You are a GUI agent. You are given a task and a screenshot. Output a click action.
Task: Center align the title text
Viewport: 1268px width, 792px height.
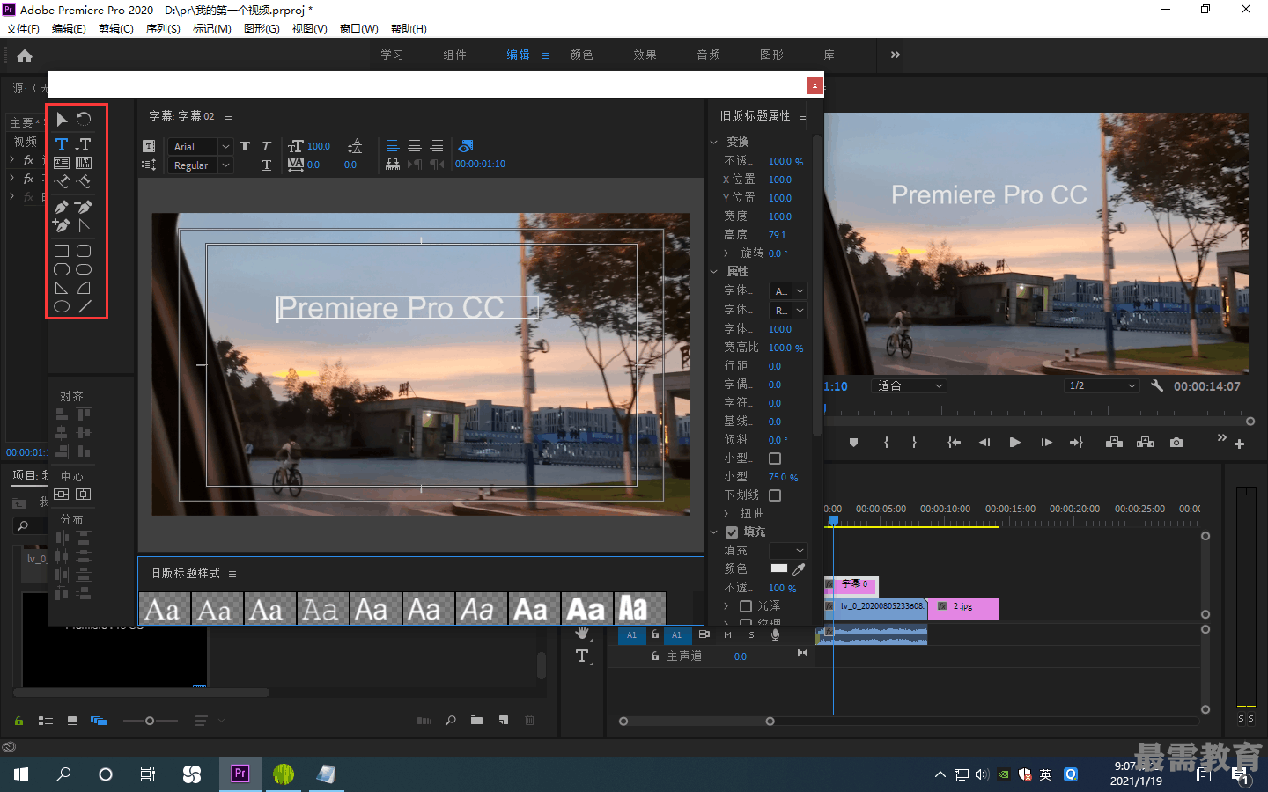[x=414, y=146]
